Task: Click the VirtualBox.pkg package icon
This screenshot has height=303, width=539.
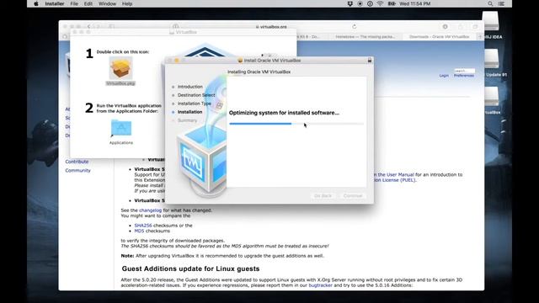Action: coord(120,68)
